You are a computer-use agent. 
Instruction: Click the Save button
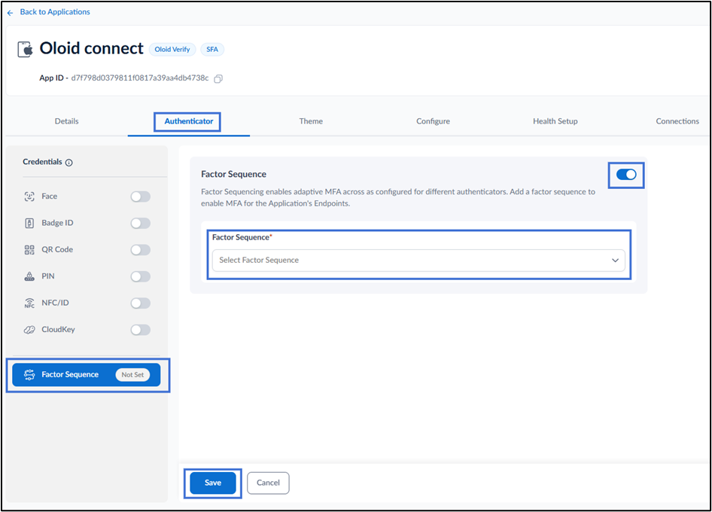[213, 483]
